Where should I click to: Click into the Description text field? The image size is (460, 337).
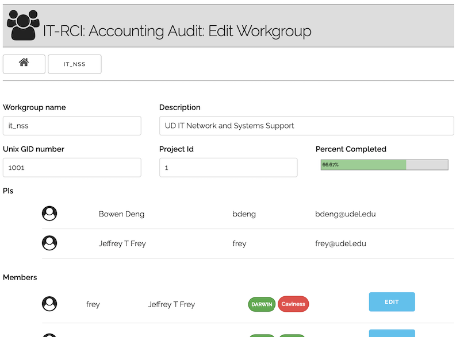tap(306, 126)
